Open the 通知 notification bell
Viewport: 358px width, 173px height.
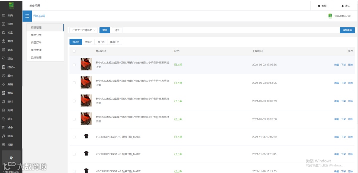[346, 6]
